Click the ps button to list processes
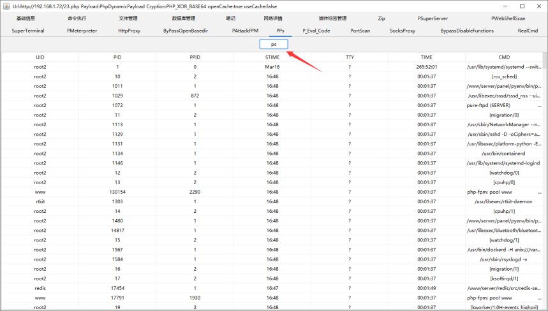The image size is (548, 311). [274, 45]
